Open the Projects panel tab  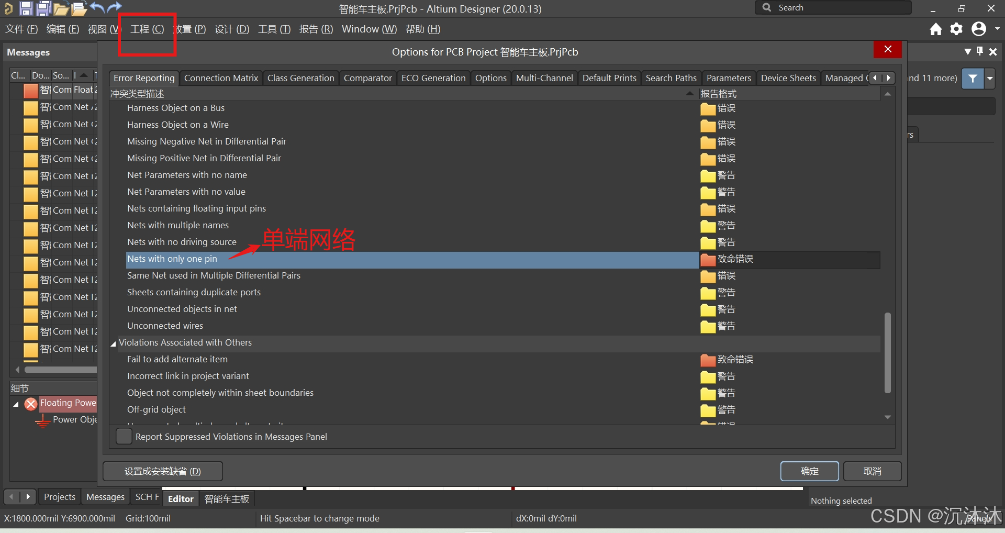pyautogui.click(x=60, y=497)
